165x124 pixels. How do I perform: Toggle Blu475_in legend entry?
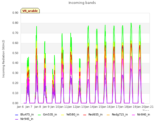click(x=24, y=114)
